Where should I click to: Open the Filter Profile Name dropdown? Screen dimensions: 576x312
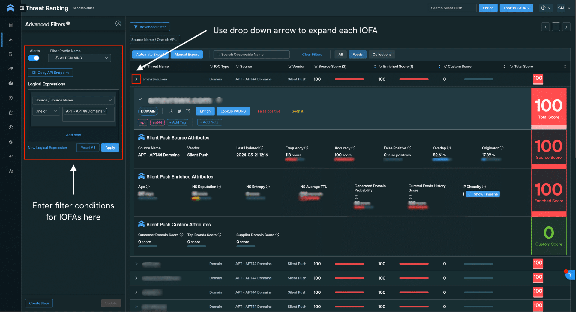[x=79, y=58]
